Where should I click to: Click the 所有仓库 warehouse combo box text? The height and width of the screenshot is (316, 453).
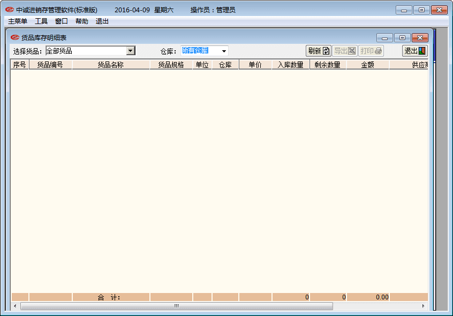coord(195,51)
